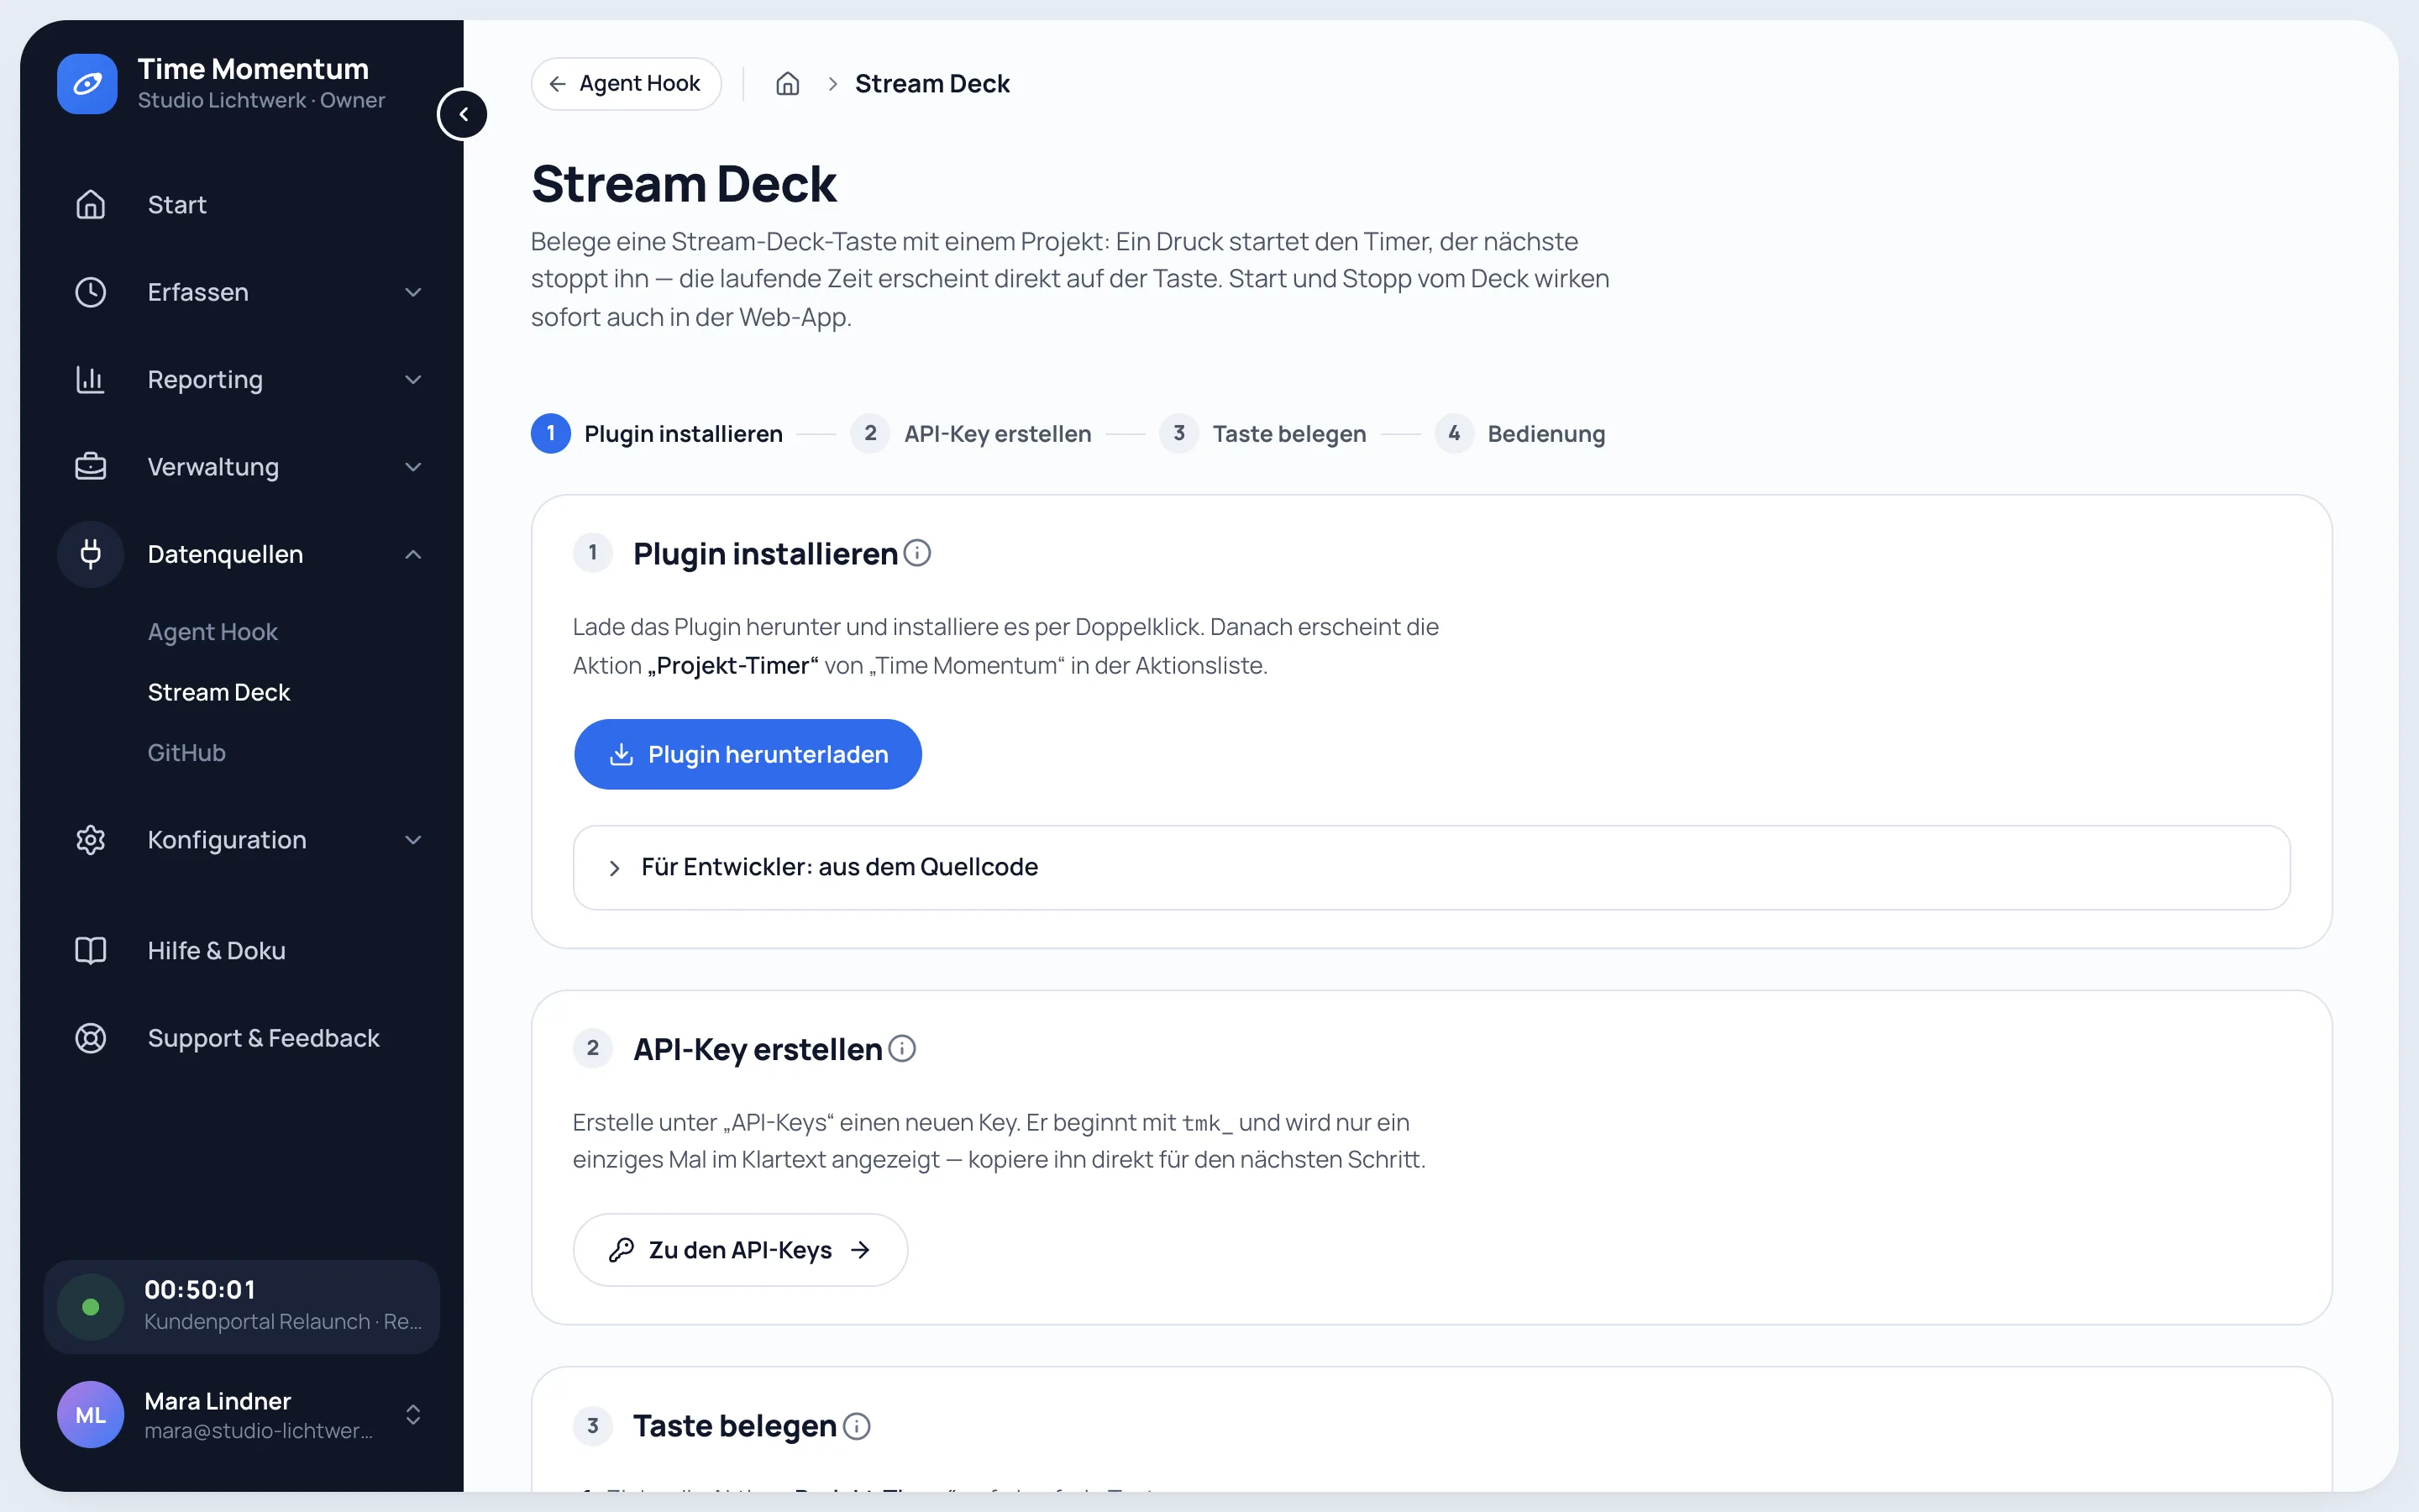Expand the Erfassen menu chevron

[x=413, y=292]
